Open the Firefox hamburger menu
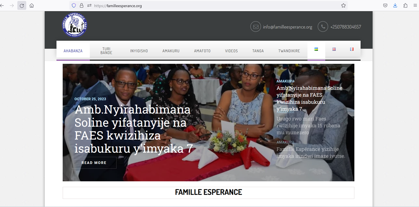 (415, 6)
